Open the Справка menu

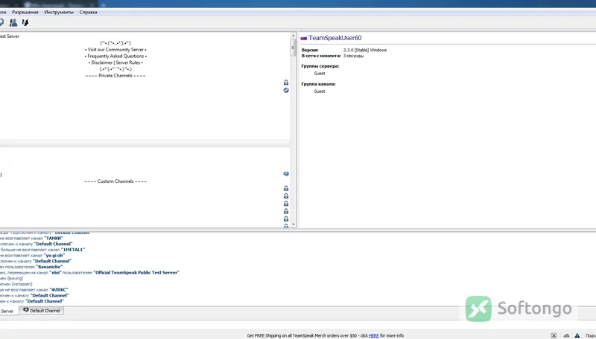coord(88,12)
